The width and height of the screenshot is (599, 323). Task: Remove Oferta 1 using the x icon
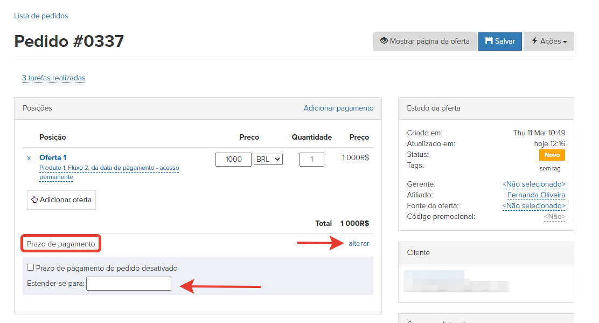pos(29,158)
